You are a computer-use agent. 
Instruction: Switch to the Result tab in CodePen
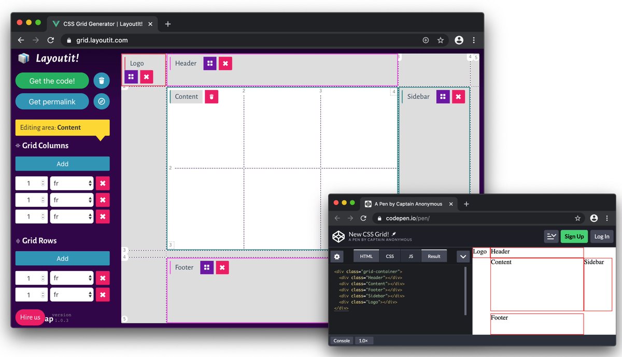[434, 256]
